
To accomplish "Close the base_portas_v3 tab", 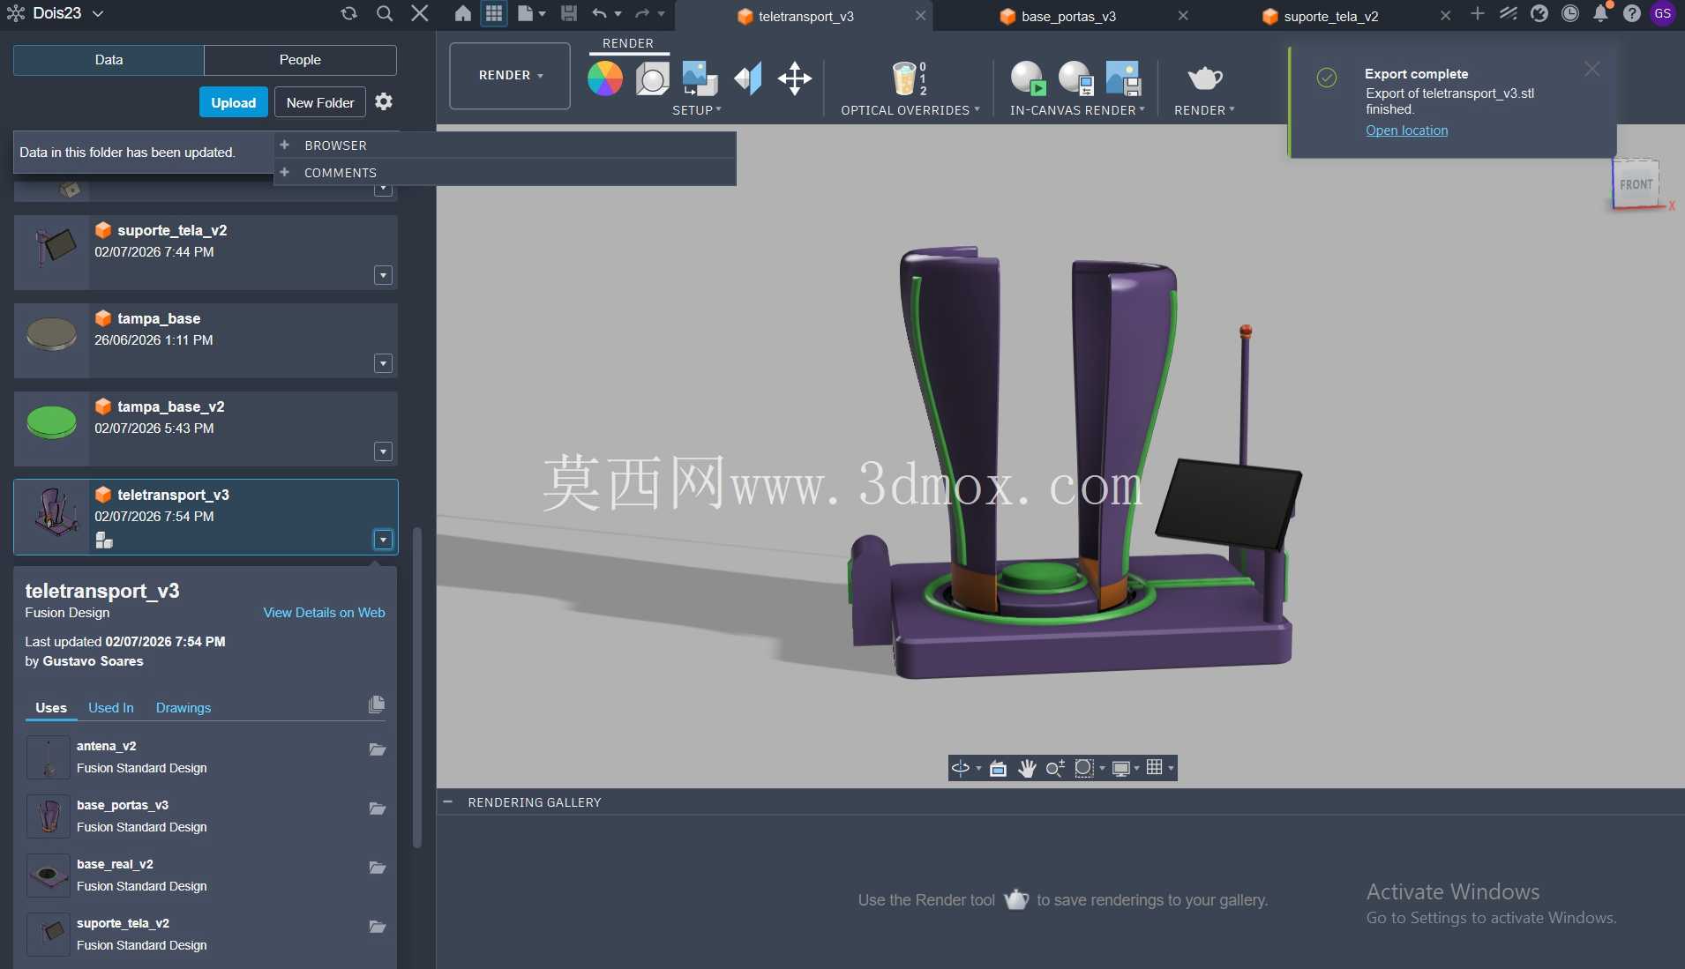I will point(1183,16).
